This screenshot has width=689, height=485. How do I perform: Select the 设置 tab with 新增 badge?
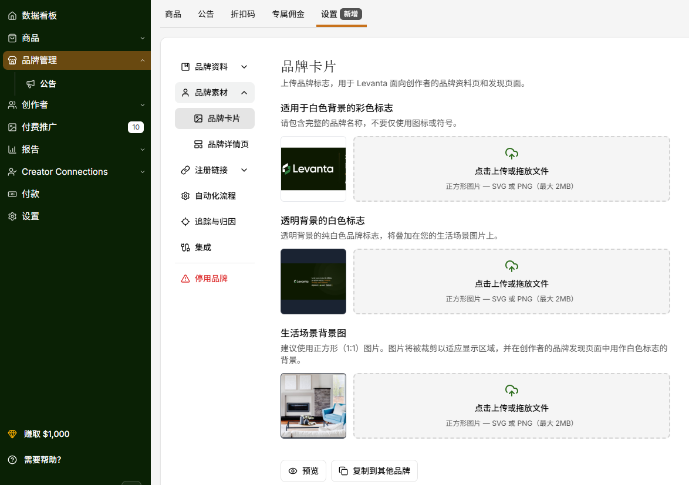click(342, 14)
